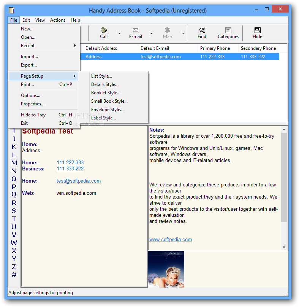The image size is (299, 307).
Task: Open the www.softpedia.com link in the notes
Action: pyautogui.click(x=171, y=239)
